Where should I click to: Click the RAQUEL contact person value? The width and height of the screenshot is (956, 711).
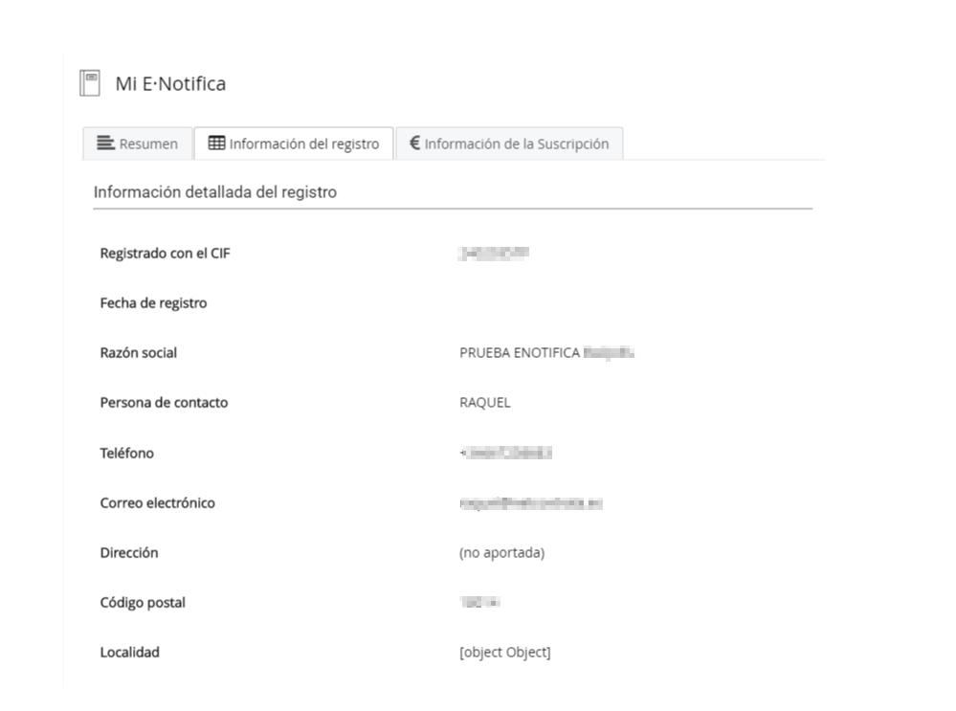(485, 403)
